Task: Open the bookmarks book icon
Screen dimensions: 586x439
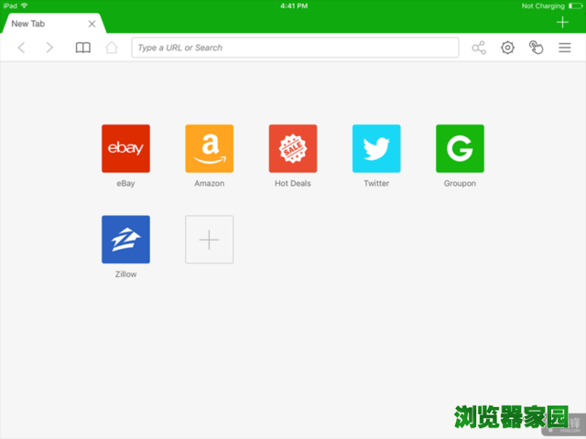Action: 83,48
